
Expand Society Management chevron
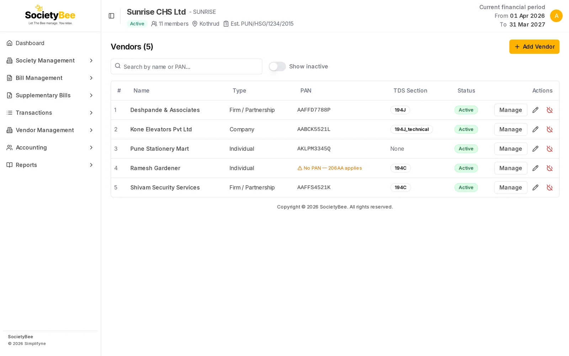(91, 61)
